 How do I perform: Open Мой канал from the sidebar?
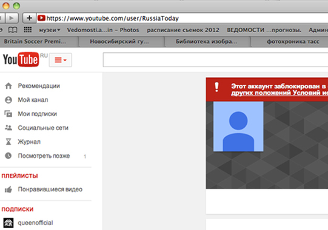(33, 100)
